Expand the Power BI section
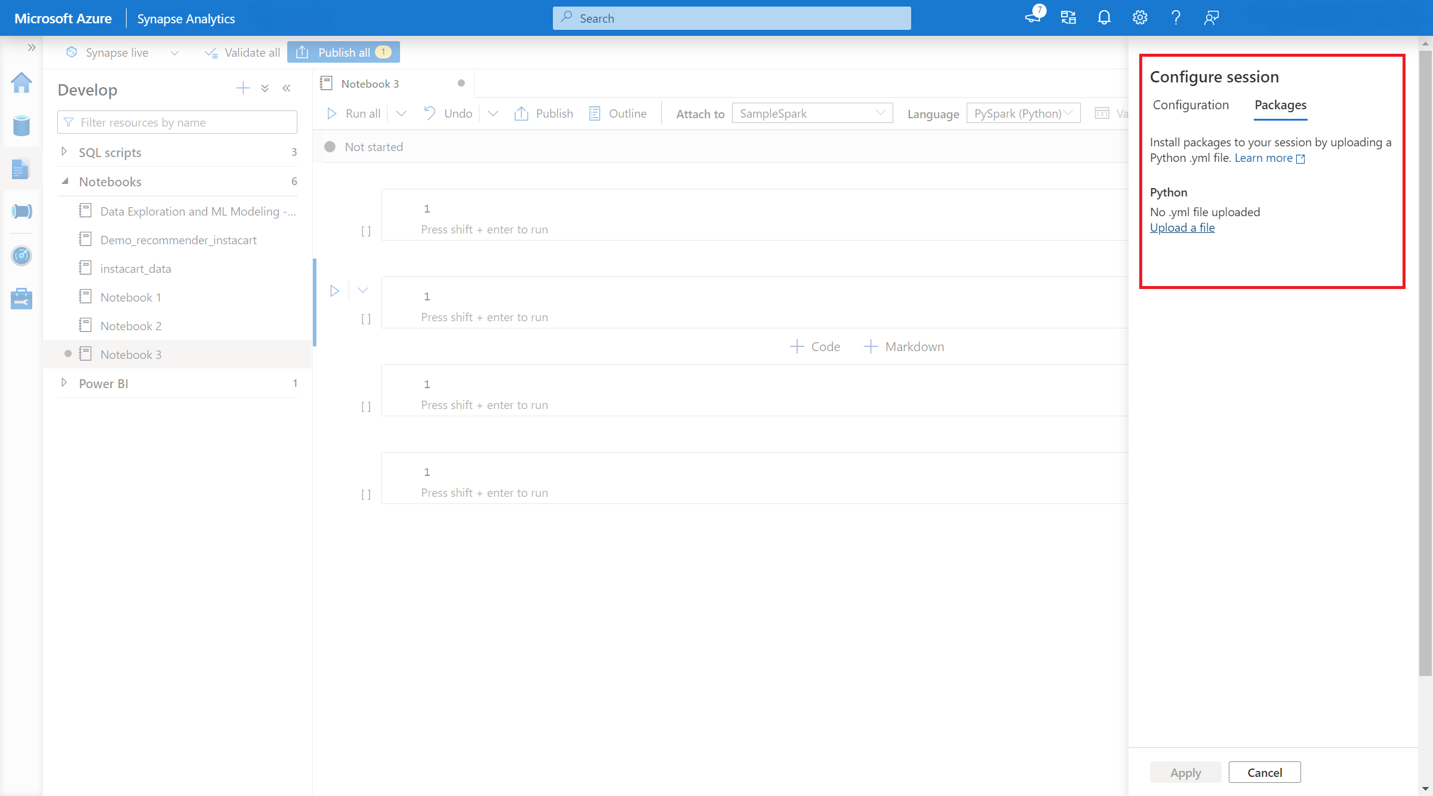Viewport: 1433px width, 796px height. point(63,383)
